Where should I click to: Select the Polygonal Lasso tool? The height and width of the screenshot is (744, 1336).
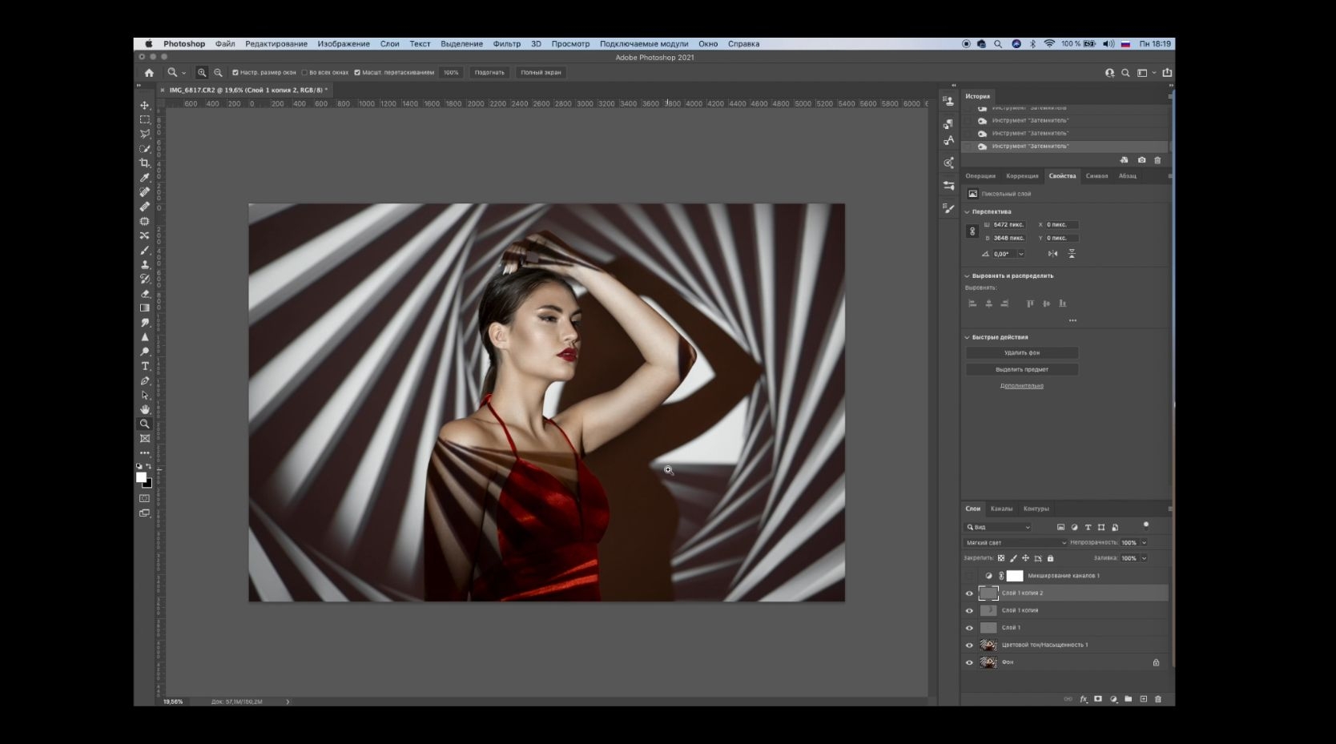(145, 134)
